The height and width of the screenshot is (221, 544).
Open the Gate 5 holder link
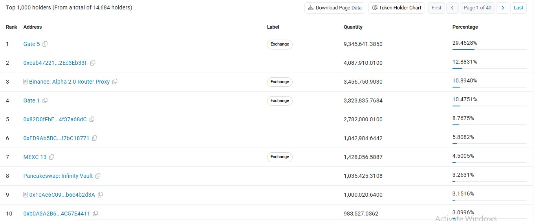click(x=32, y=44)
